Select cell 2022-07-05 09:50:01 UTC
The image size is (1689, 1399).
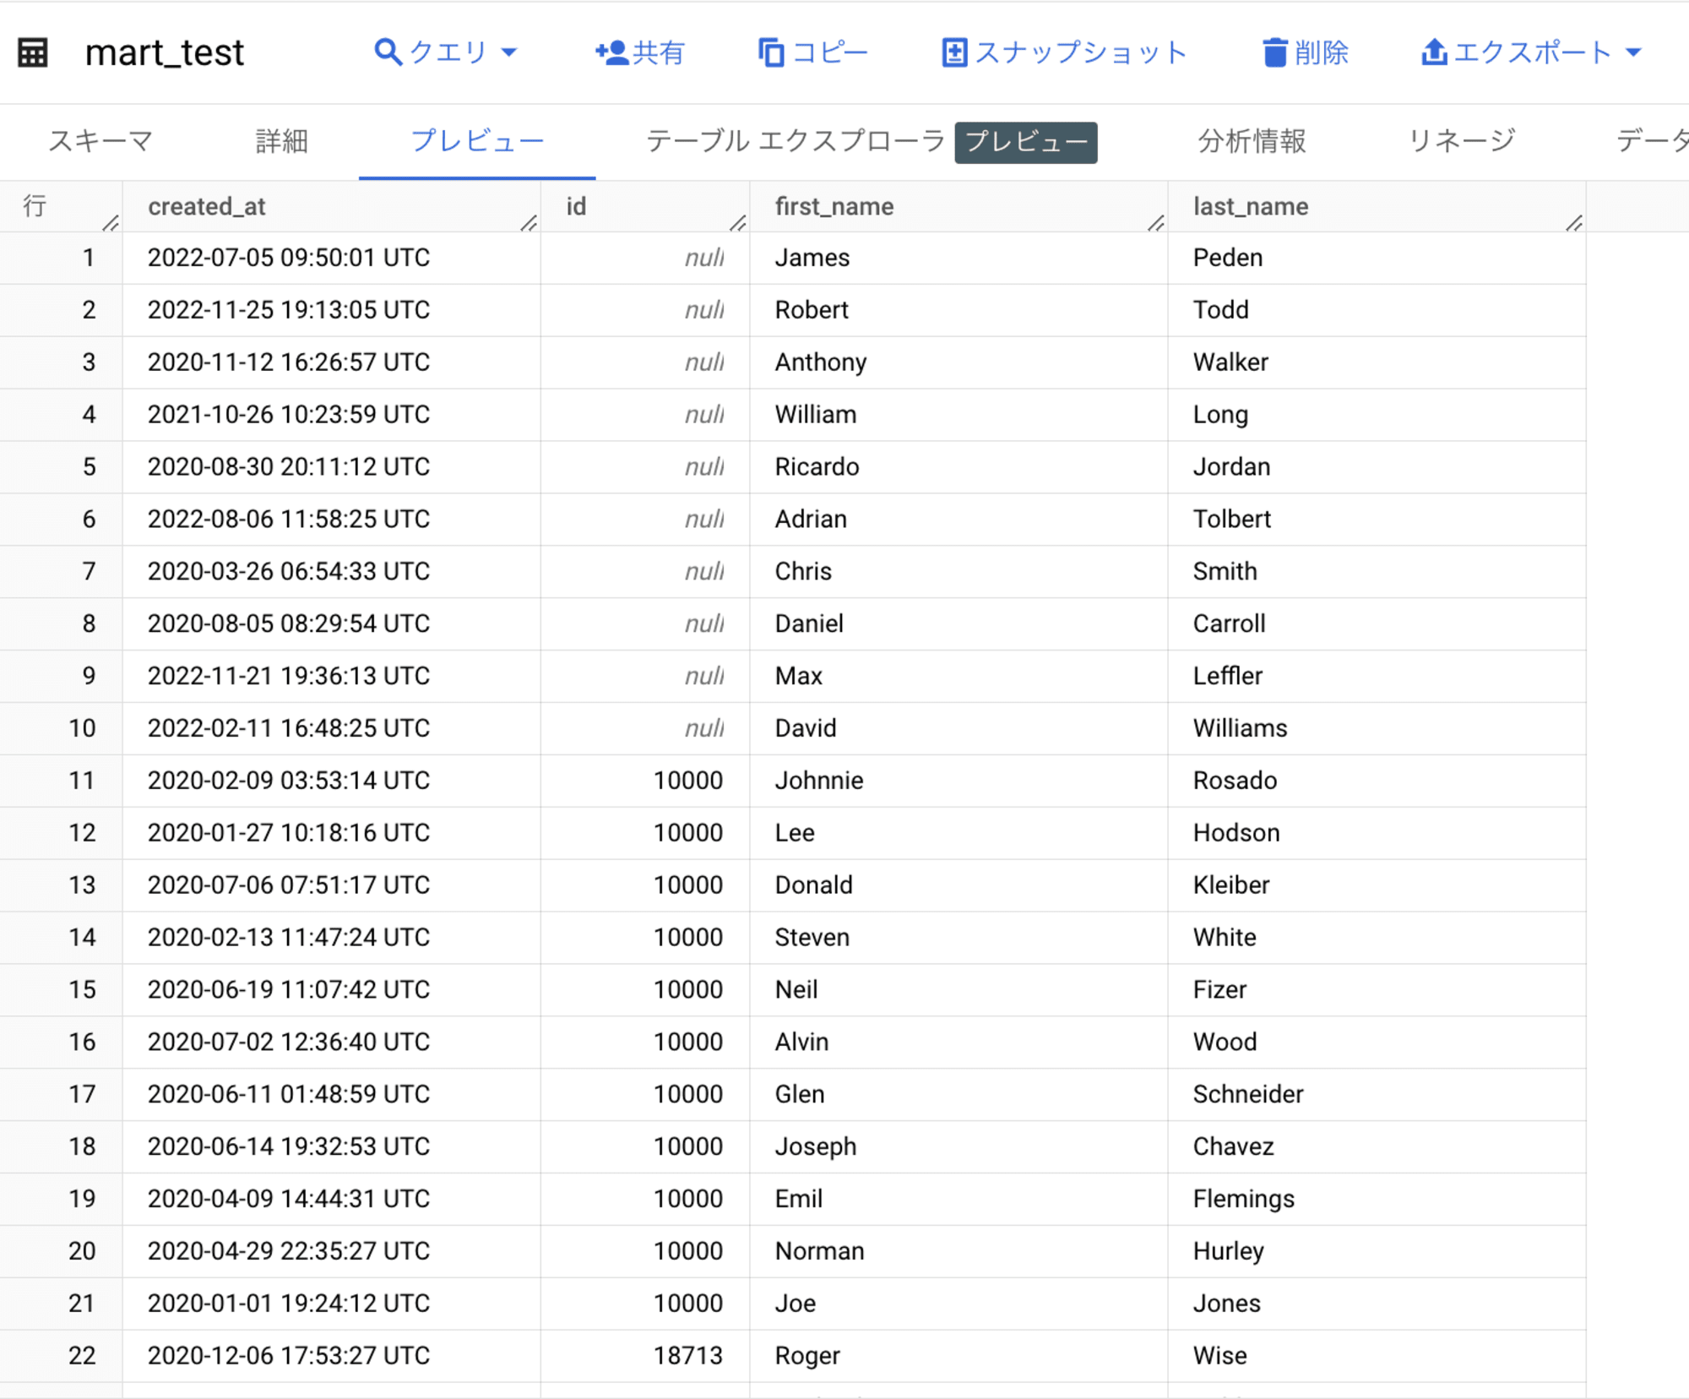(x=331, y=258)
